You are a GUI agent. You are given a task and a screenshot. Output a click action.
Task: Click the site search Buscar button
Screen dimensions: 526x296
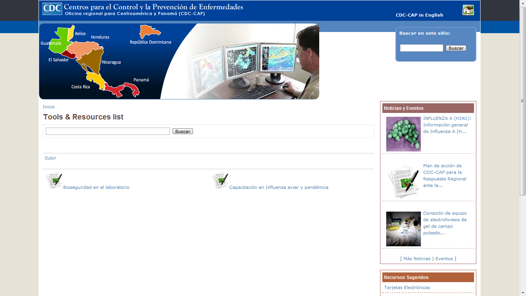click(456, 48)
